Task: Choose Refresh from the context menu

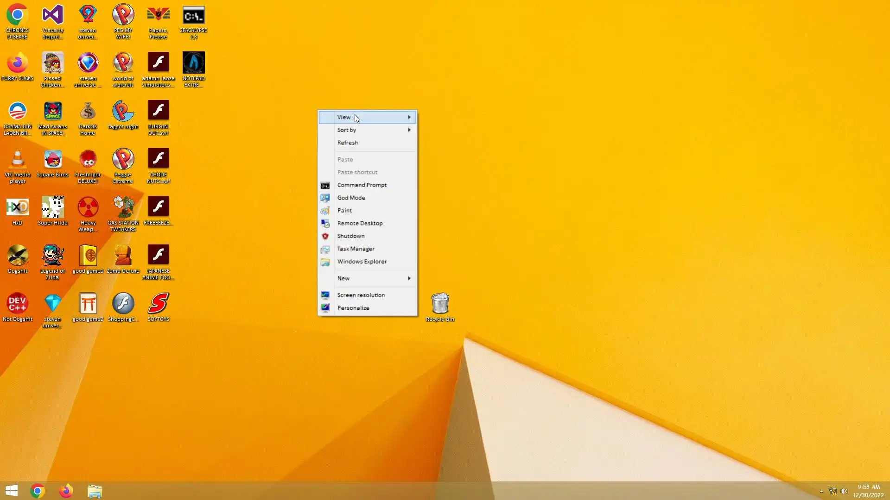Action: [348, 143]
